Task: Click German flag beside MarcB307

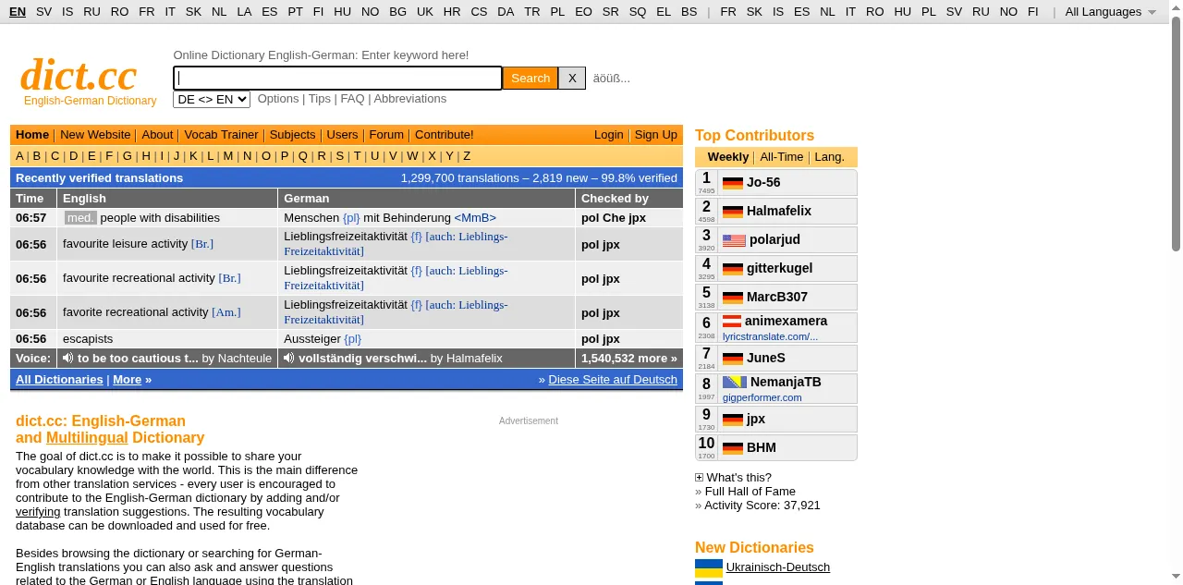Action: [733, 298]
